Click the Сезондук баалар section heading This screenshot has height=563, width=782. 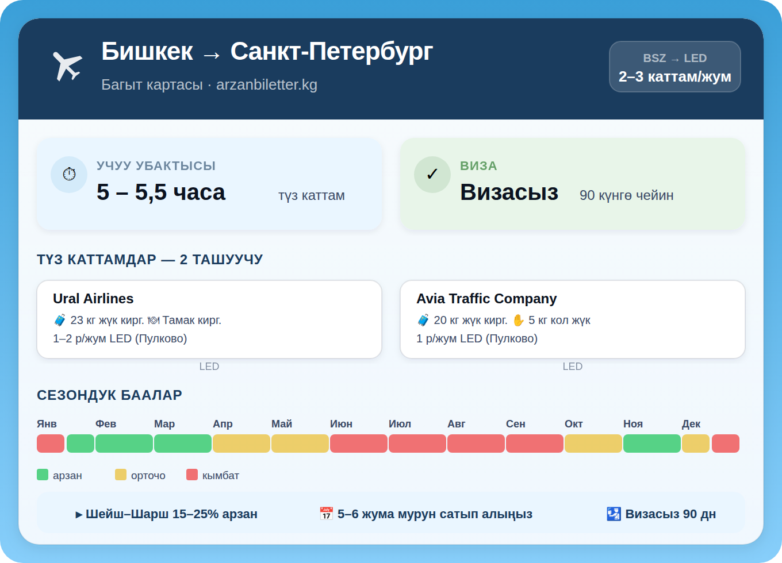point(109,395)
